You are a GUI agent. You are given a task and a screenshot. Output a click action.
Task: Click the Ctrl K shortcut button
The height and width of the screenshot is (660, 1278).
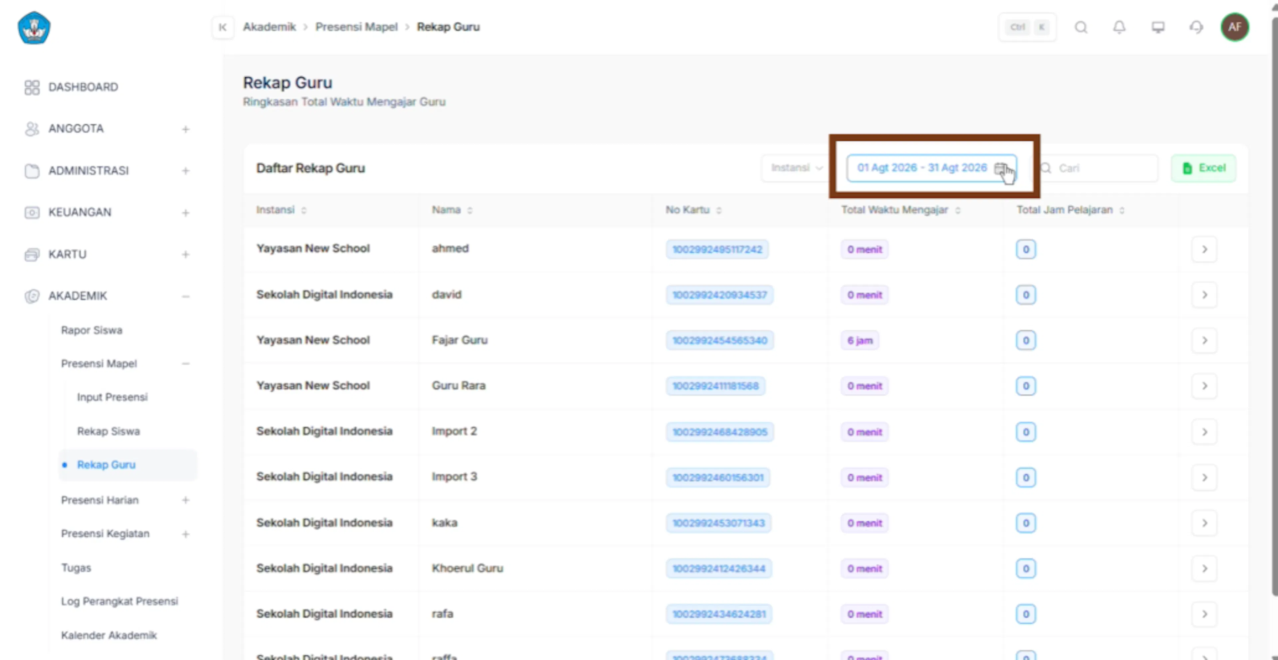click(x=1027, y=27)
